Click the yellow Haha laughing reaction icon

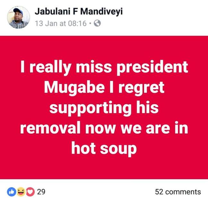click(x=21, y=192)
